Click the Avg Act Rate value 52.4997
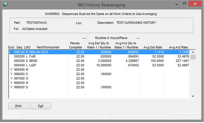This screenshot has height=123, width=204. (x=183, y=65)
